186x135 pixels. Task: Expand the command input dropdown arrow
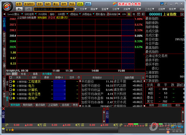[75, 9]
